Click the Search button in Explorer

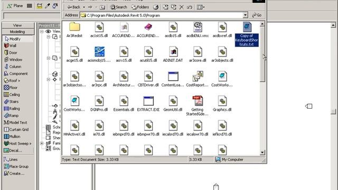click(118, 7)
